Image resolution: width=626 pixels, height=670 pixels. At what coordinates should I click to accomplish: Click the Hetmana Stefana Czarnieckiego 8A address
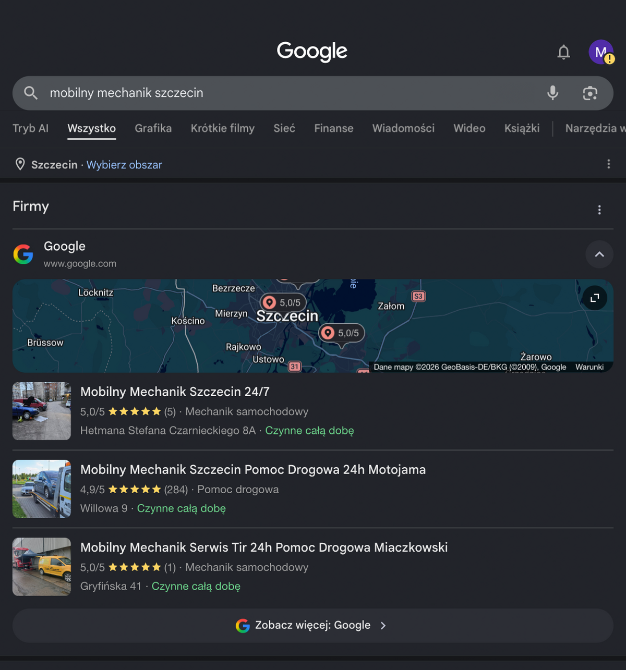pos(168,431)
